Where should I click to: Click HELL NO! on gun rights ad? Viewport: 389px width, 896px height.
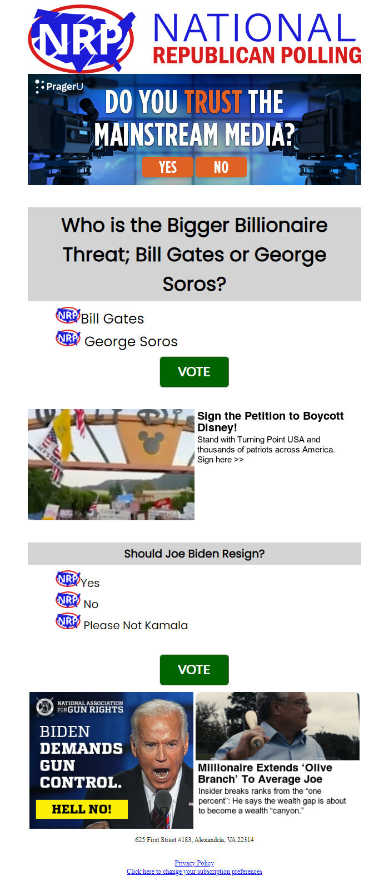coord(82,809)
